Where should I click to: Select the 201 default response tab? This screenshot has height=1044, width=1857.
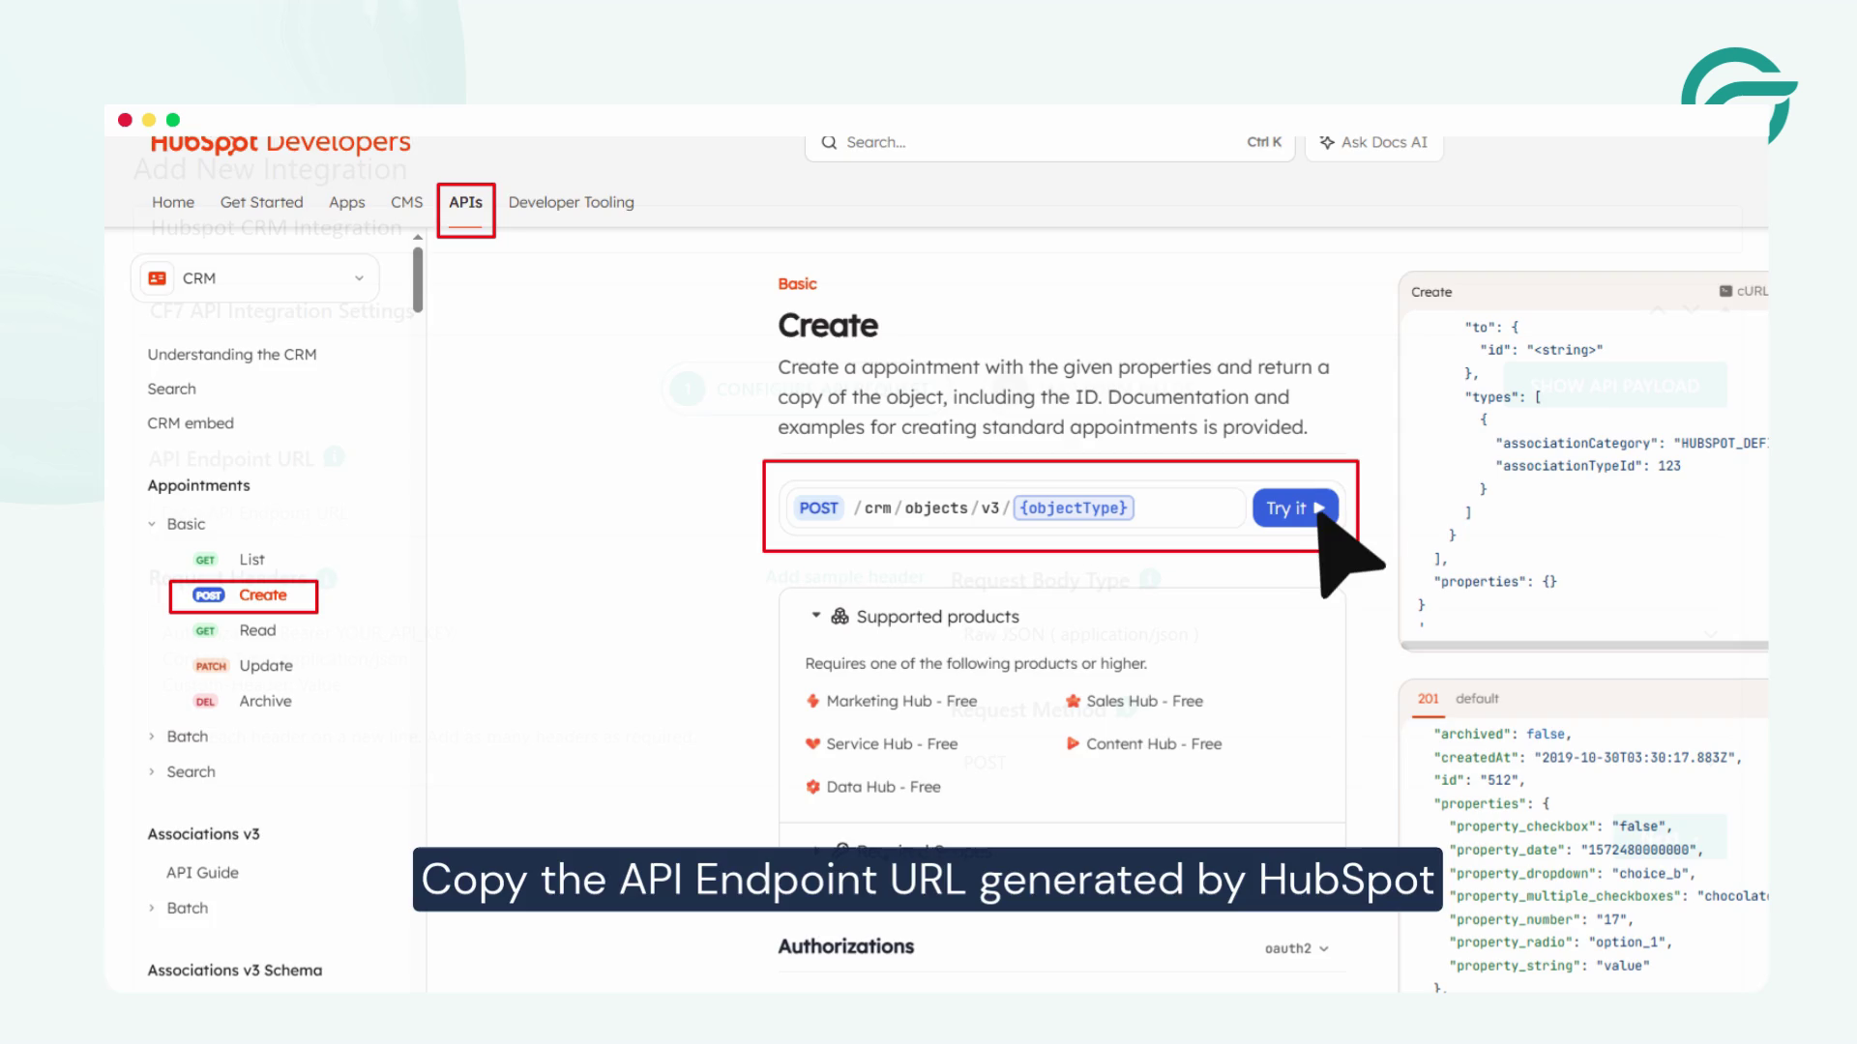pos(1429,698)
